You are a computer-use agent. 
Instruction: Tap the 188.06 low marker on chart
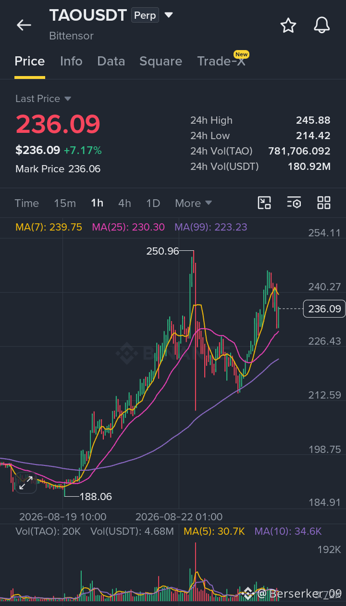95,496
